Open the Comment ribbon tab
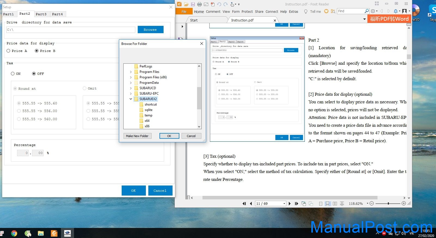Image resolution: width=436 pixels, height=238 pixels. pyautogui.click(x=213, y=12)
